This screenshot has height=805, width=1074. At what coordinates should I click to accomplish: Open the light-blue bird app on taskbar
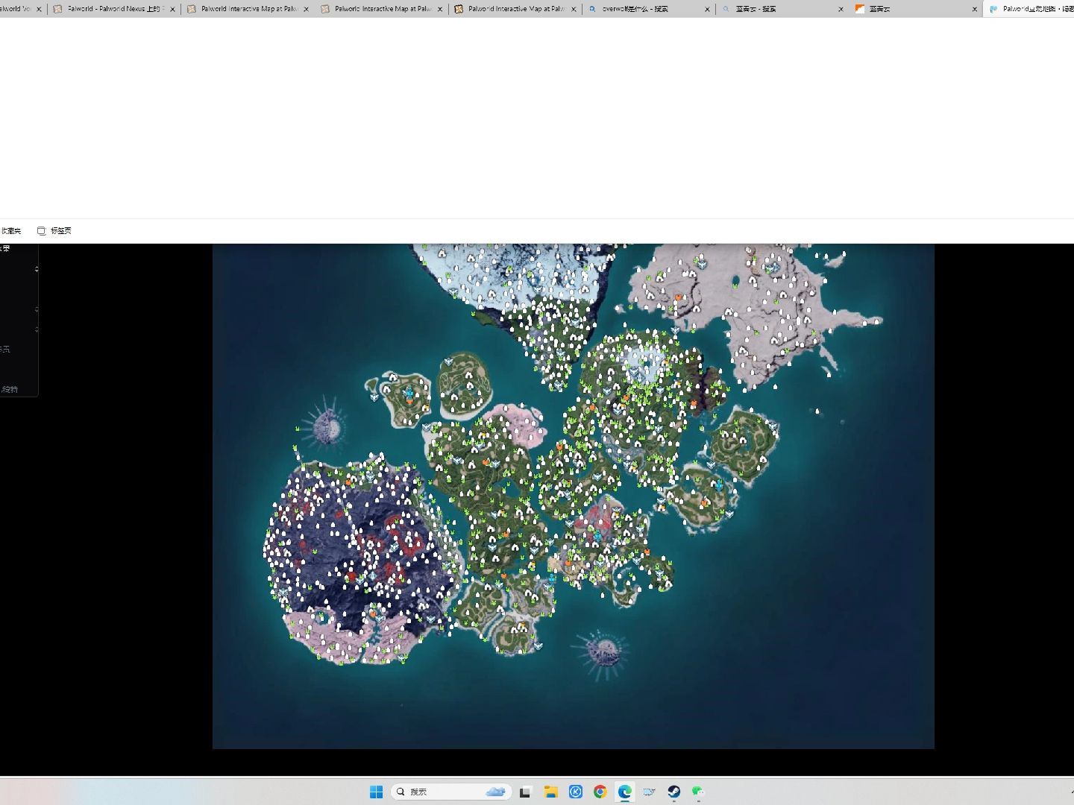coord(649,792)
